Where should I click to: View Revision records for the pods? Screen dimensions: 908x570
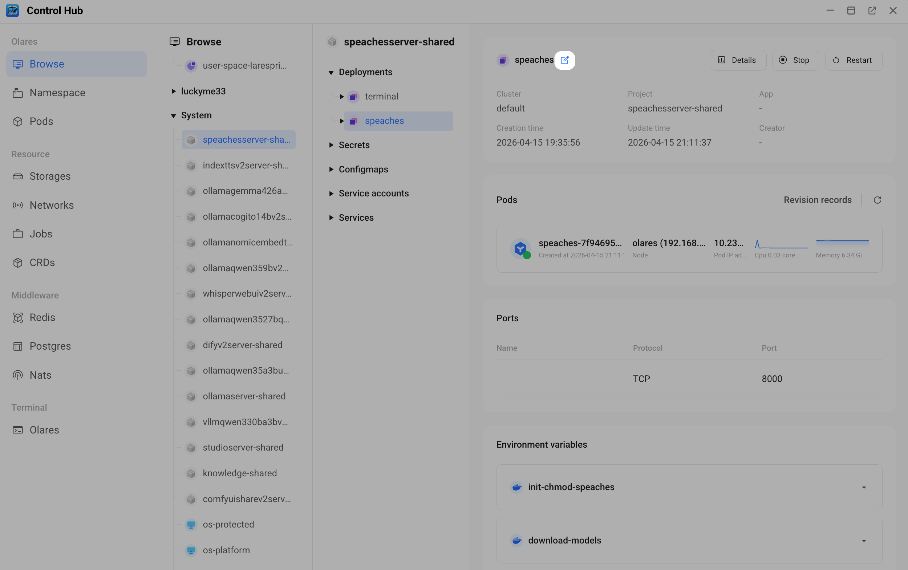point(818,200)
